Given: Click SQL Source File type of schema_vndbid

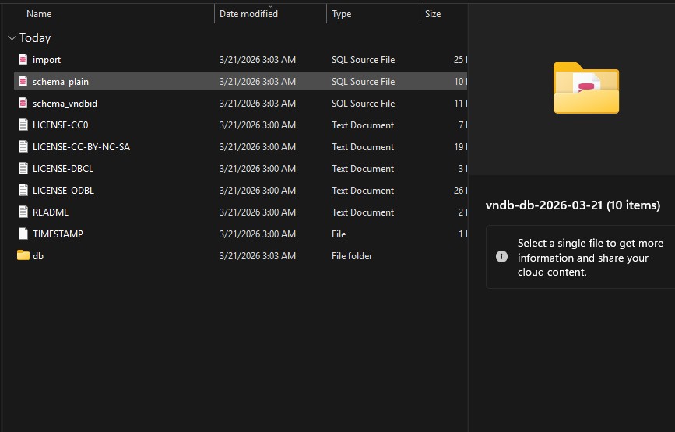Looking at the screenshot, I should tap(363, 104).
